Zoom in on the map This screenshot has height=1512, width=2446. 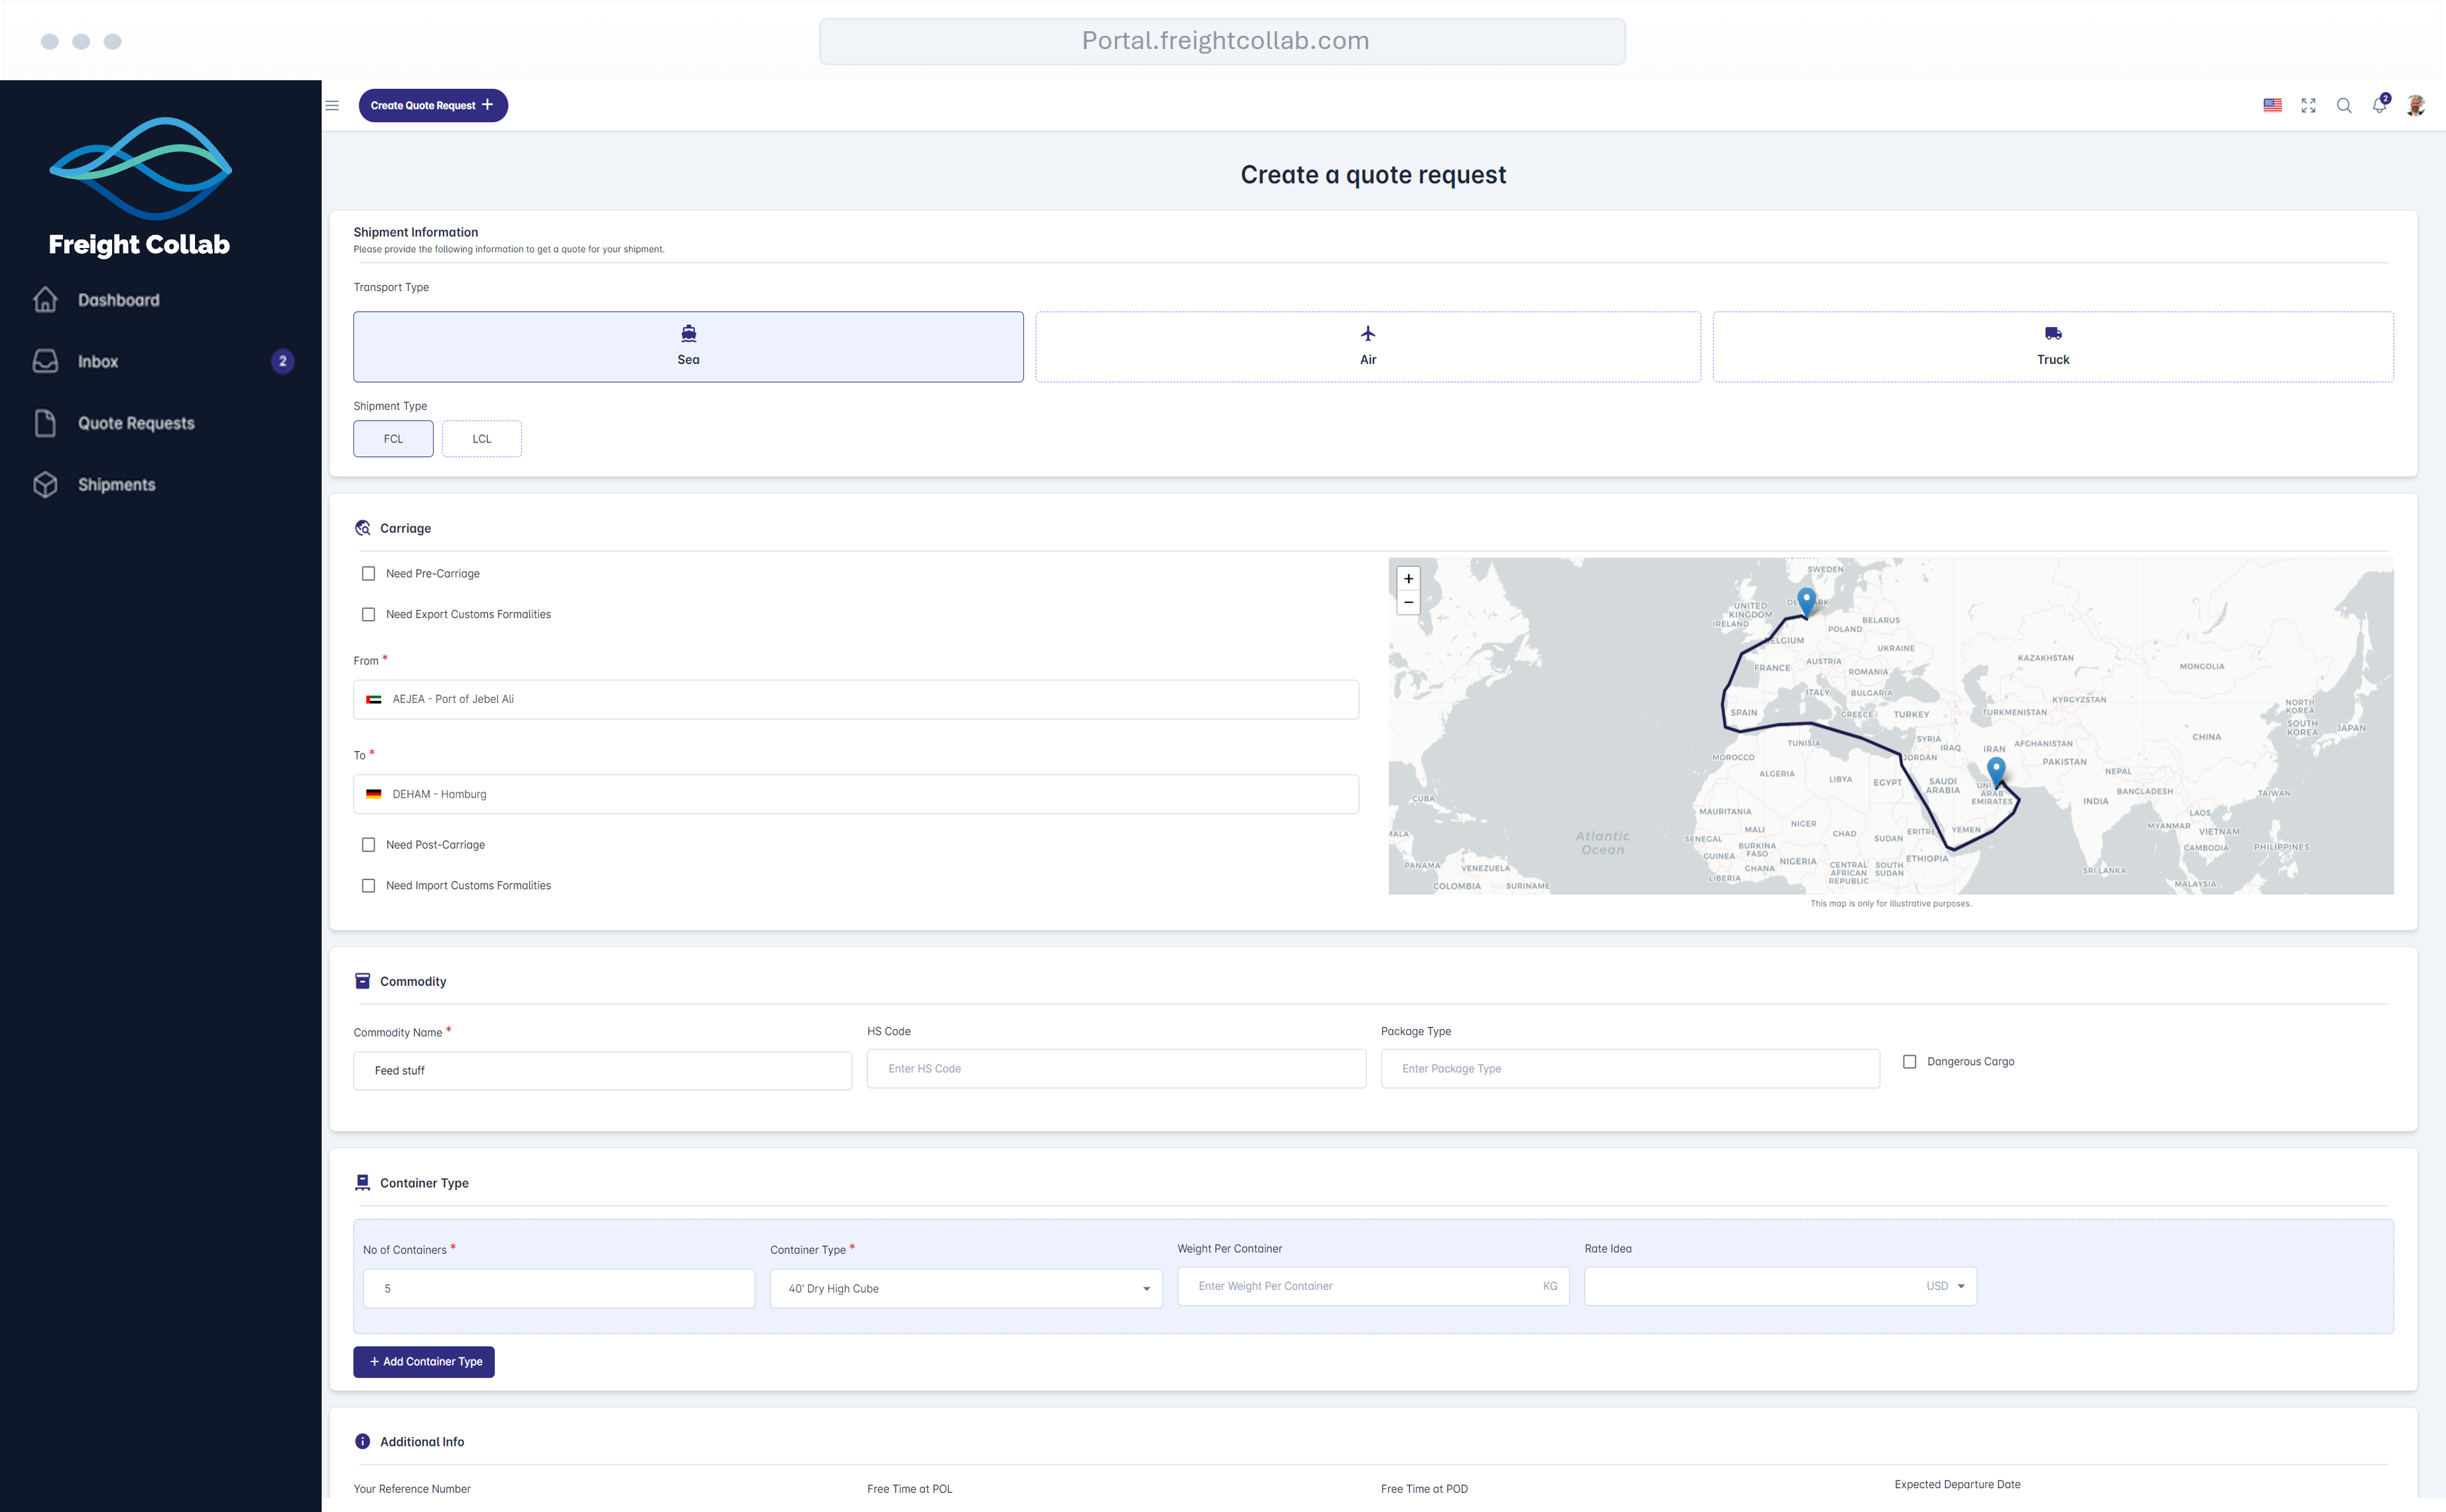1408,579
